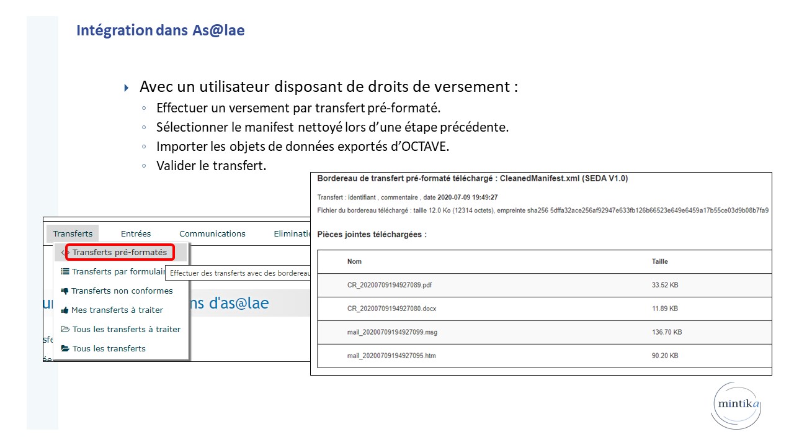Screen dimensions: 794x447
Task: Click the Sélectionner le manifest nettoyé bullet
Action: tap(332, 127)
